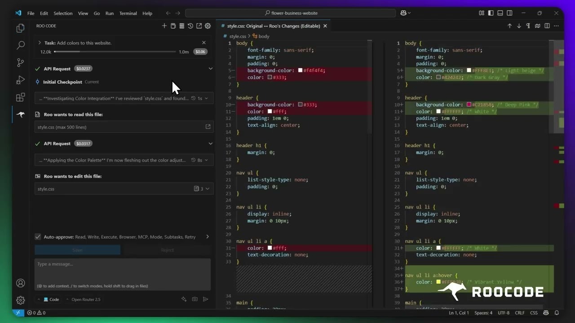
Task: Open the Open Router 2.5 profile selector
Action: pyautogui.click(x=83, y=299)
